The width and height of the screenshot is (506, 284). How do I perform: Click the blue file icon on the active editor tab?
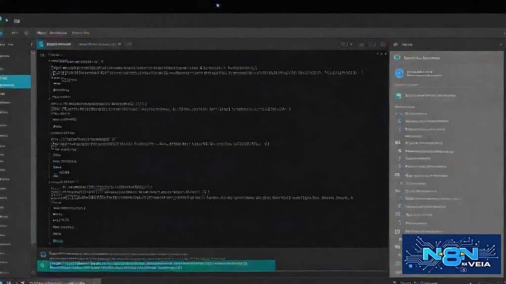(42, 44)
